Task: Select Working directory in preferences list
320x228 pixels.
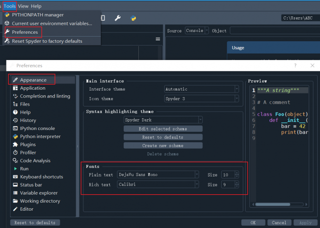Action: click(x=43, y=201)
